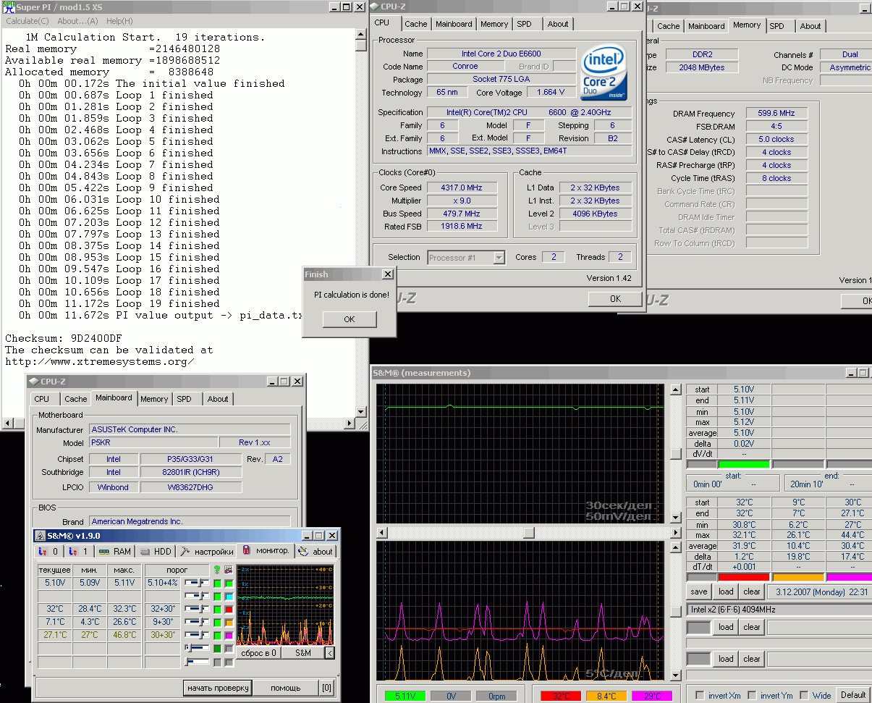Click up arrow of the voltage graph scrollbar
The width and height of the screenshot is (872, 703).
pyautogui.click(x=676, y=390)
